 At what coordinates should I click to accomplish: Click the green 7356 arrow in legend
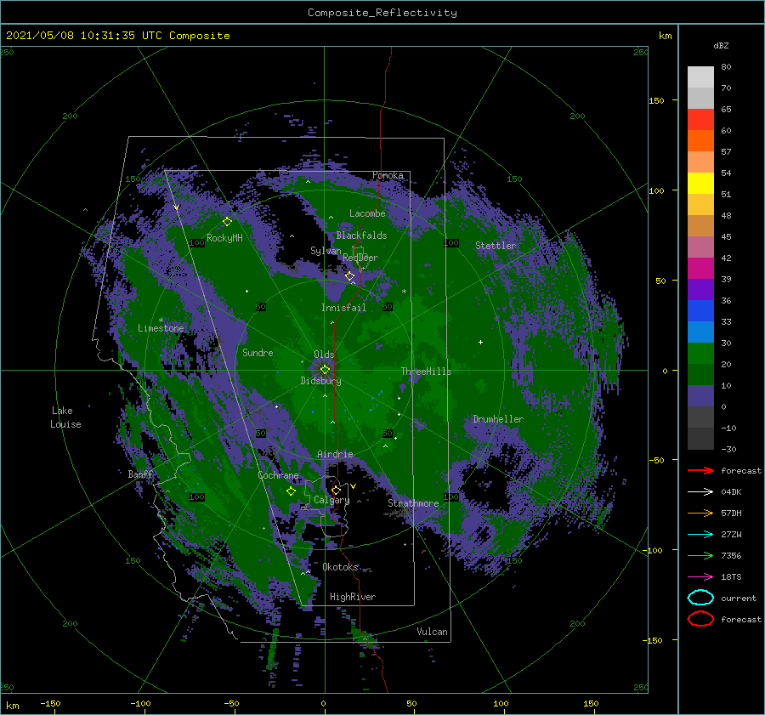pyautogui.click(x=700, y=555)
